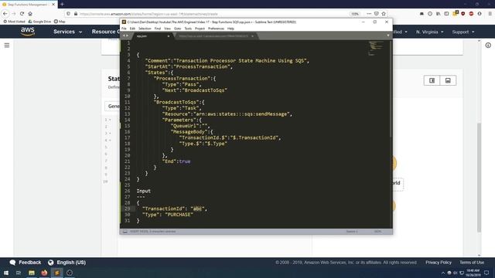
Task: Expand the Services dropdown in AWS header
Action: point(67,32)
